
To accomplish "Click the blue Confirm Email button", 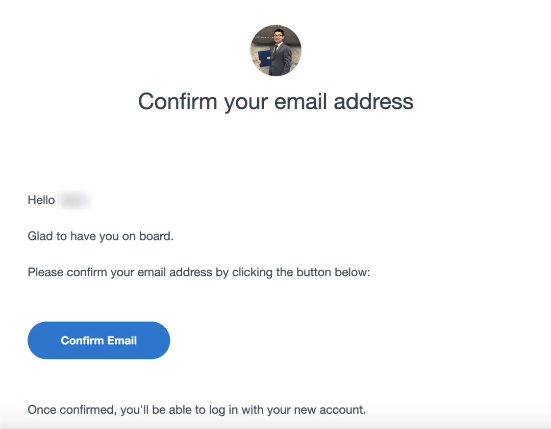I will pos(99,340).
